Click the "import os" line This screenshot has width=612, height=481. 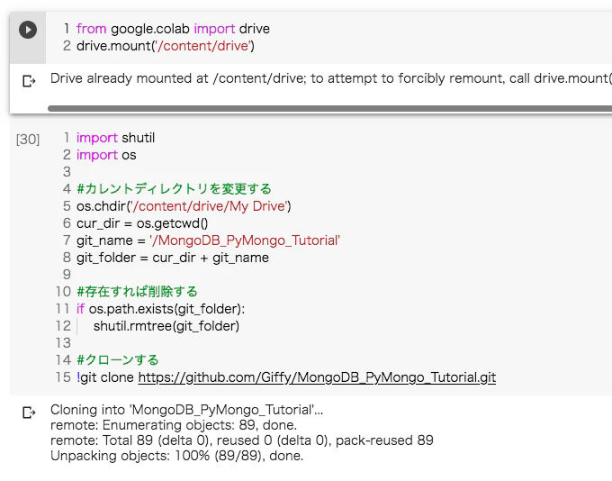click(x=106, y=155)
